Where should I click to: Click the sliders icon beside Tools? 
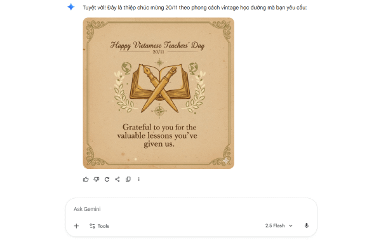(x=92, y=226)
